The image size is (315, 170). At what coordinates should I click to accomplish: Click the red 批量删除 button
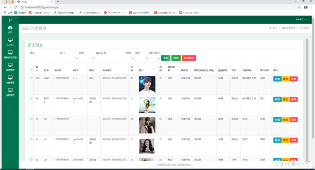(x=189, y=58)
